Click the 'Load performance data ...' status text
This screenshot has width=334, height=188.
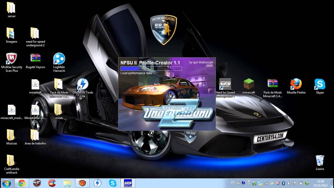click(x=138, y=73)
